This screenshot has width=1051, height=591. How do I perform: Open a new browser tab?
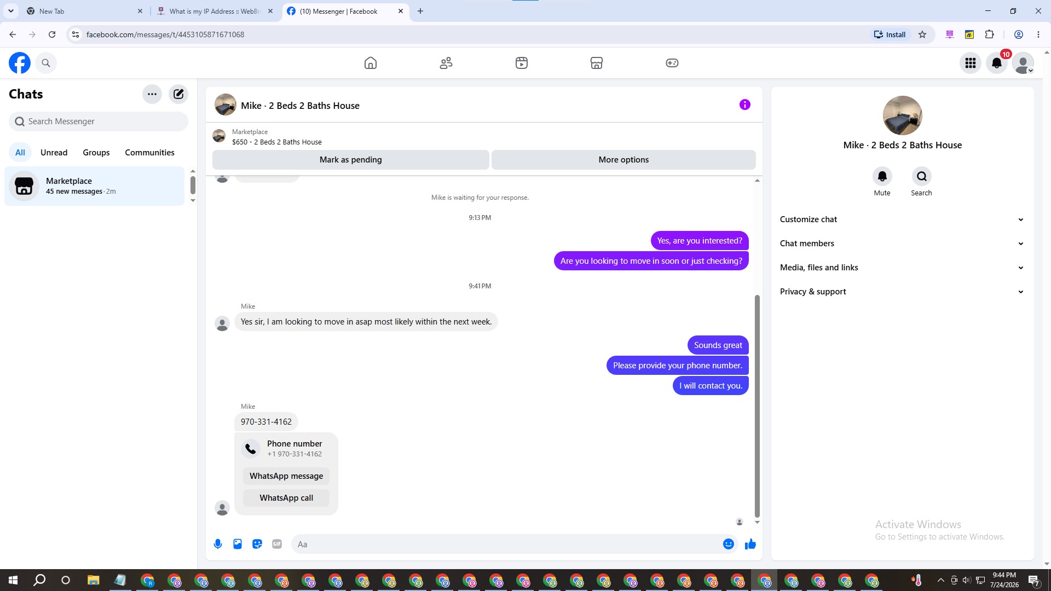click(420, 11)
